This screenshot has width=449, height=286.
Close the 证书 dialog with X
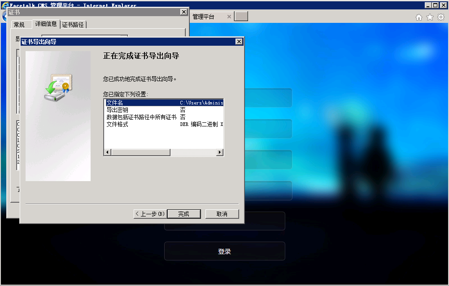pos(183,12)
